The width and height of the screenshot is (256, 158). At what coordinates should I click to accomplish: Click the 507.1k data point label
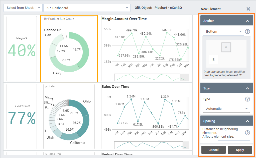click(x=167, y=30)
